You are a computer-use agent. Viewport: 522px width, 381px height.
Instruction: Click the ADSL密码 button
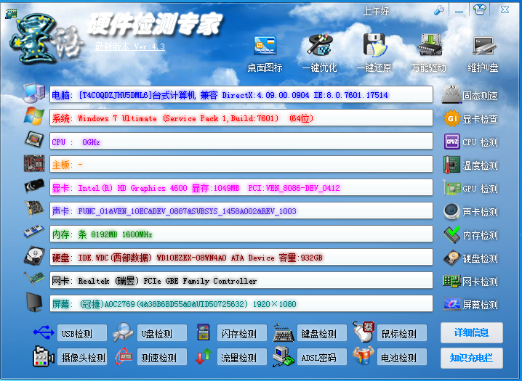[x=321, y=357]
